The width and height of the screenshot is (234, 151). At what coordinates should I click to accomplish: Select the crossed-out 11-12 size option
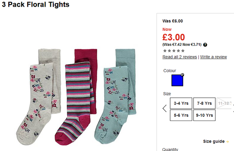[224, 103]
